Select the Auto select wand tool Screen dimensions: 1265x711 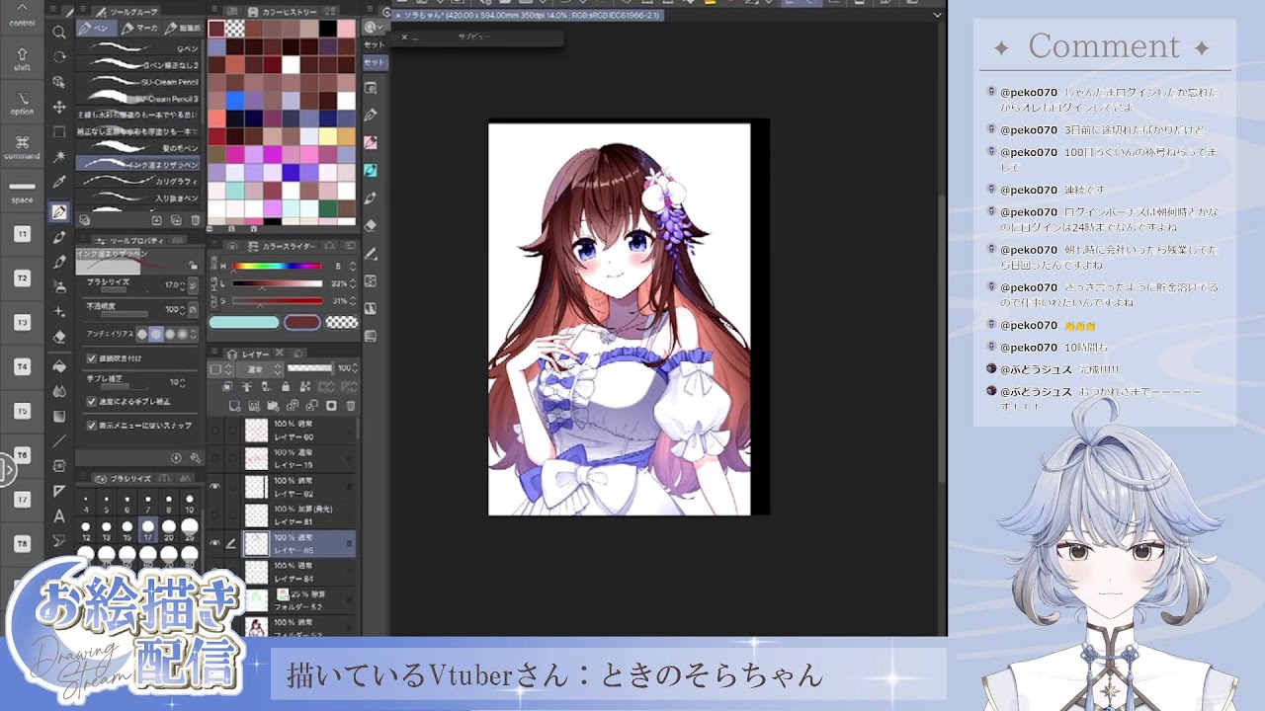click(59, 157)
